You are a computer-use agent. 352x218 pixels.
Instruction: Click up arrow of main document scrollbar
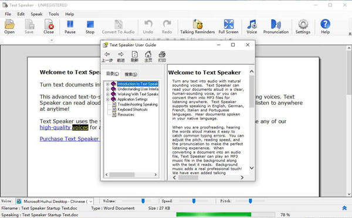click(349, 48)
